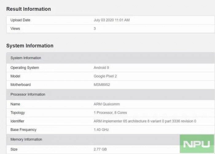Click the Views row label

pyautogui.click(x=15, y=29)
